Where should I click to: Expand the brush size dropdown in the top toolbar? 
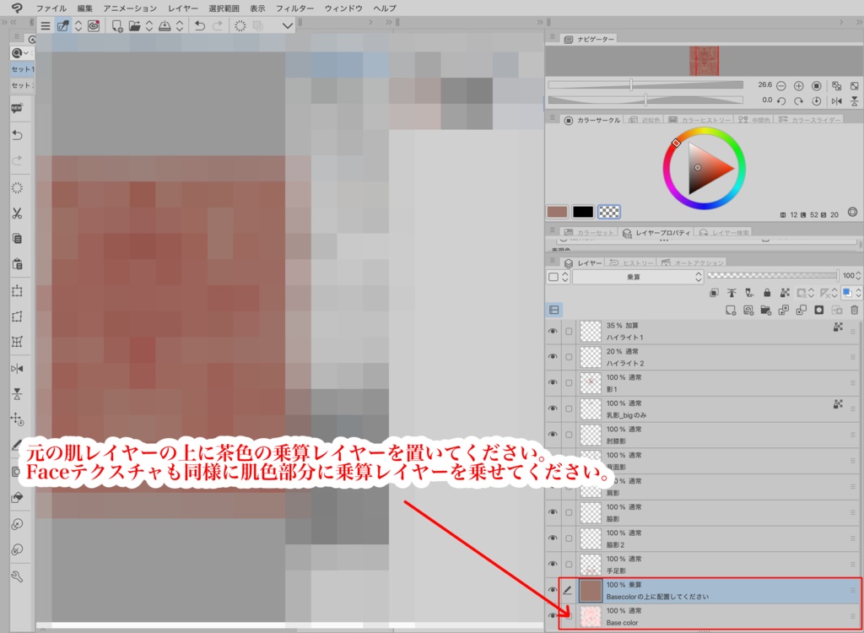pos(289,26)
